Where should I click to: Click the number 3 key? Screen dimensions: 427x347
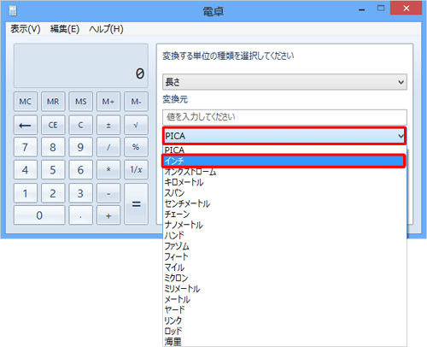pyautogui.click(x=80, y=193)
